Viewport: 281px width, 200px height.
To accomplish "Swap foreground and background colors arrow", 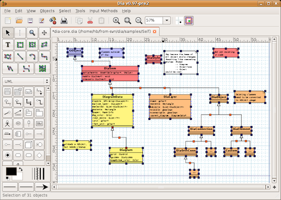I will (x=21, y=169).
